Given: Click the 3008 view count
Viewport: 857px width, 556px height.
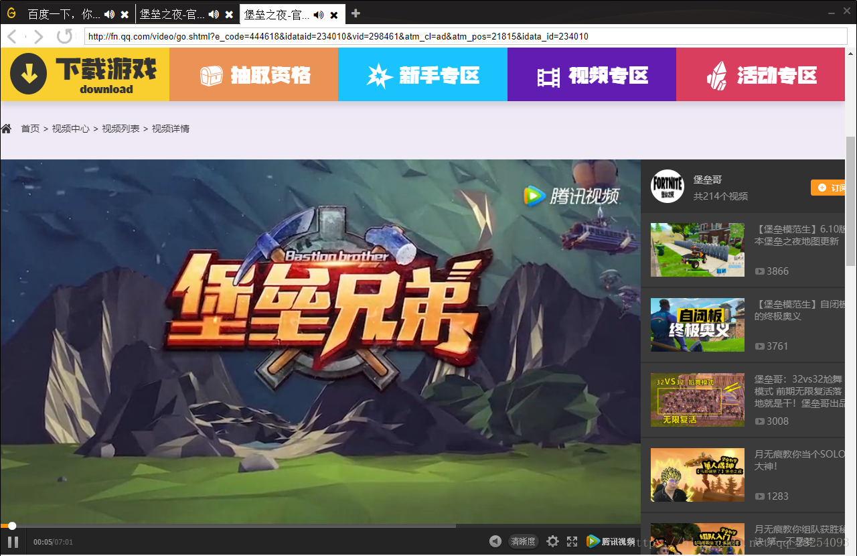Looking at the screenshot, I should point(777,421).
